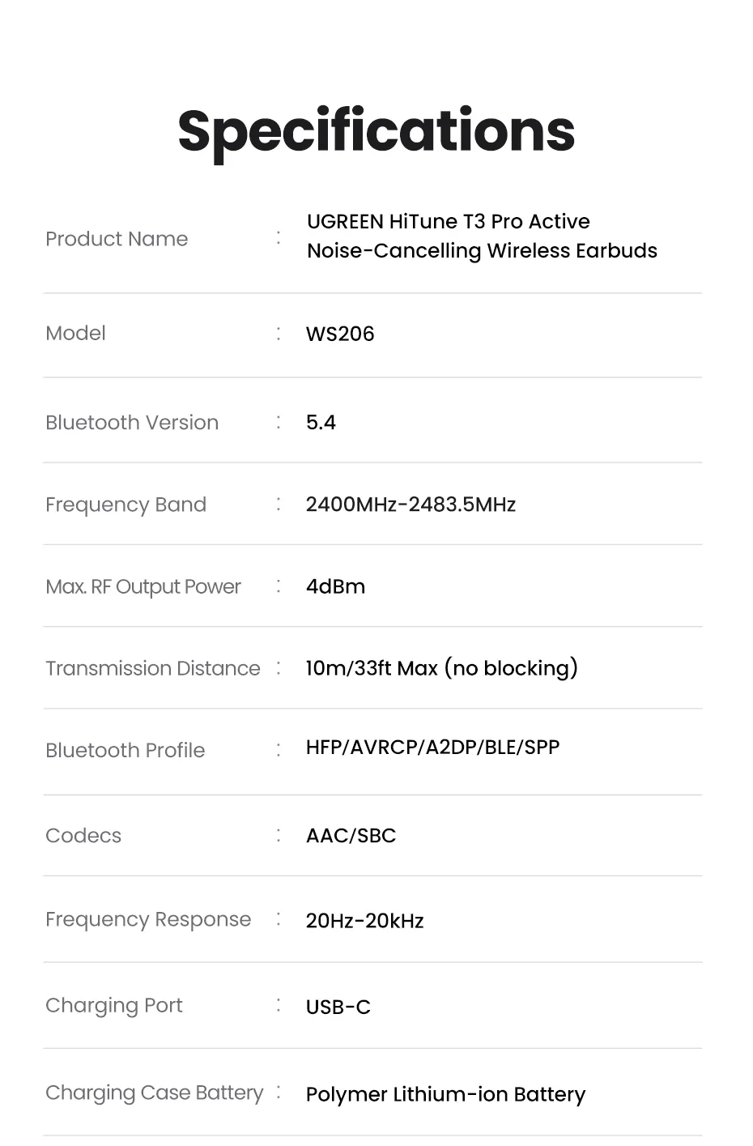Viewport: 753px width, 1146px height.
Task: Select the UGREEN HiTune T3 Pro product name text
Action: click(482, 236)
